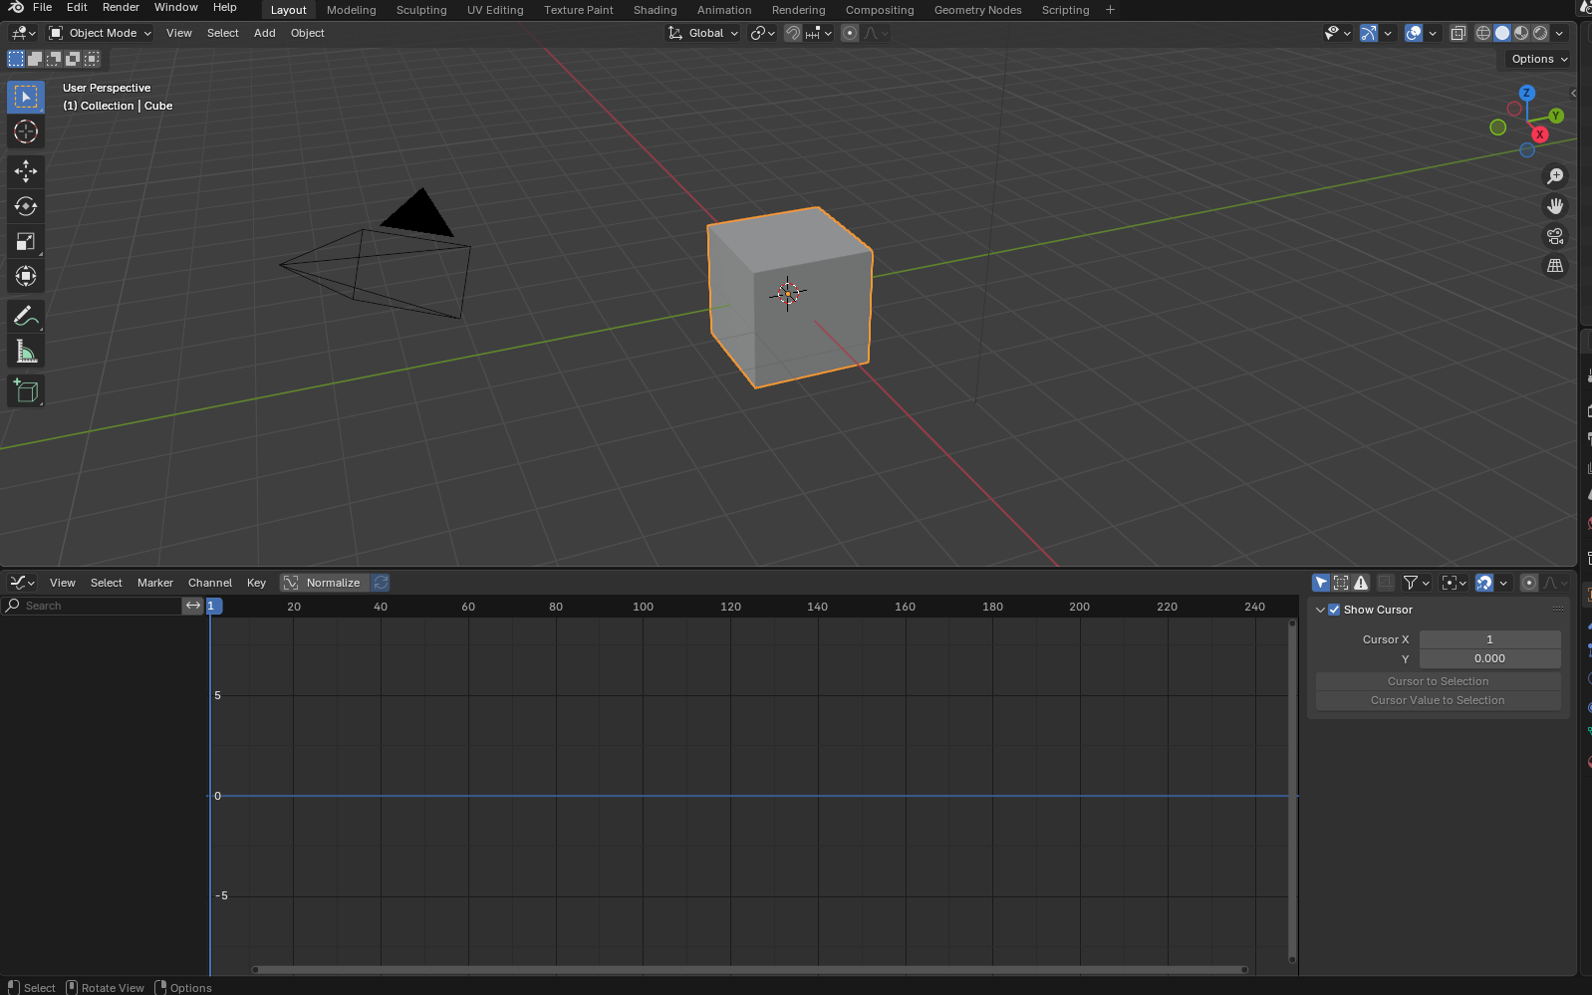Select the 3D Cursor tool
The image size is (1592, 995).
(26, 131)
